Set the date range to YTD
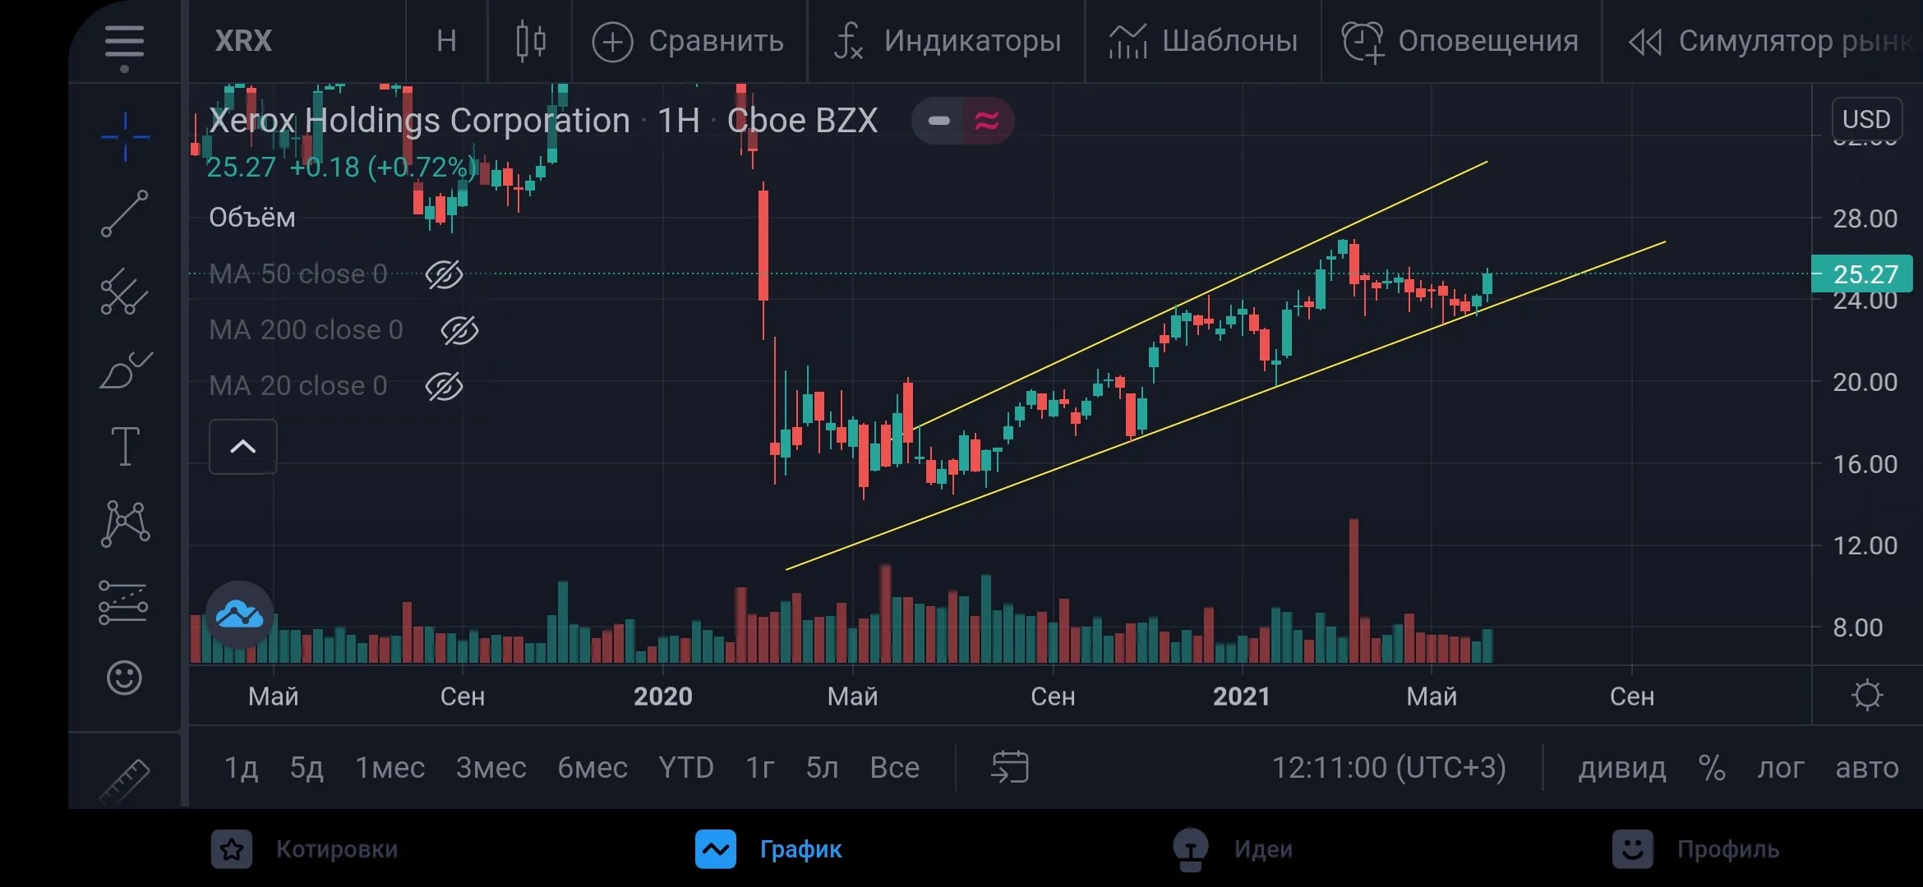Screen dimensions: 1923x887 pyautogui.click(x=686, y=768)
